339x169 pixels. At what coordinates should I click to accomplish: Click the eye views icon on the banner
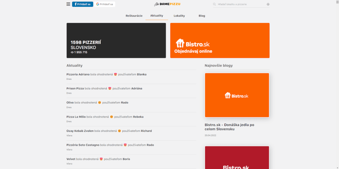coord(72,52)
